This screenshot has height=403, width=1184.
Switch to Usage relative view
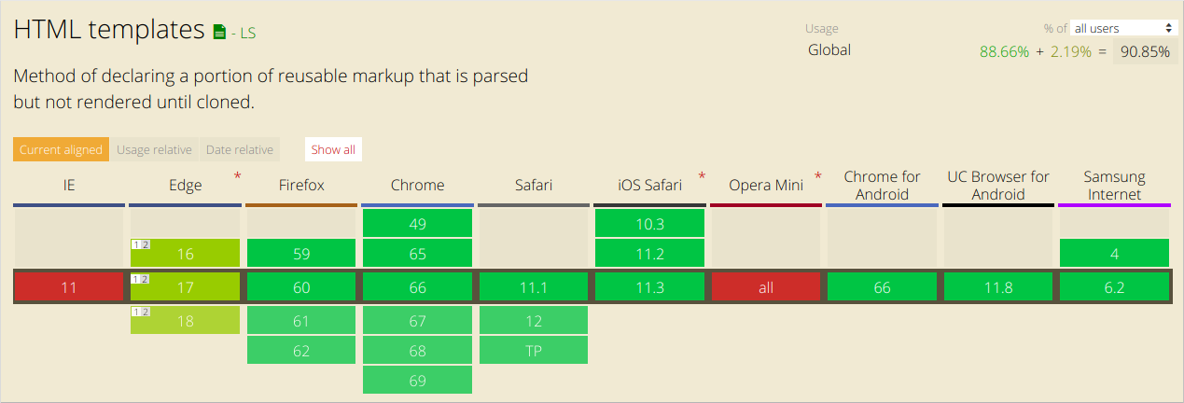click(x=154, y=149)
